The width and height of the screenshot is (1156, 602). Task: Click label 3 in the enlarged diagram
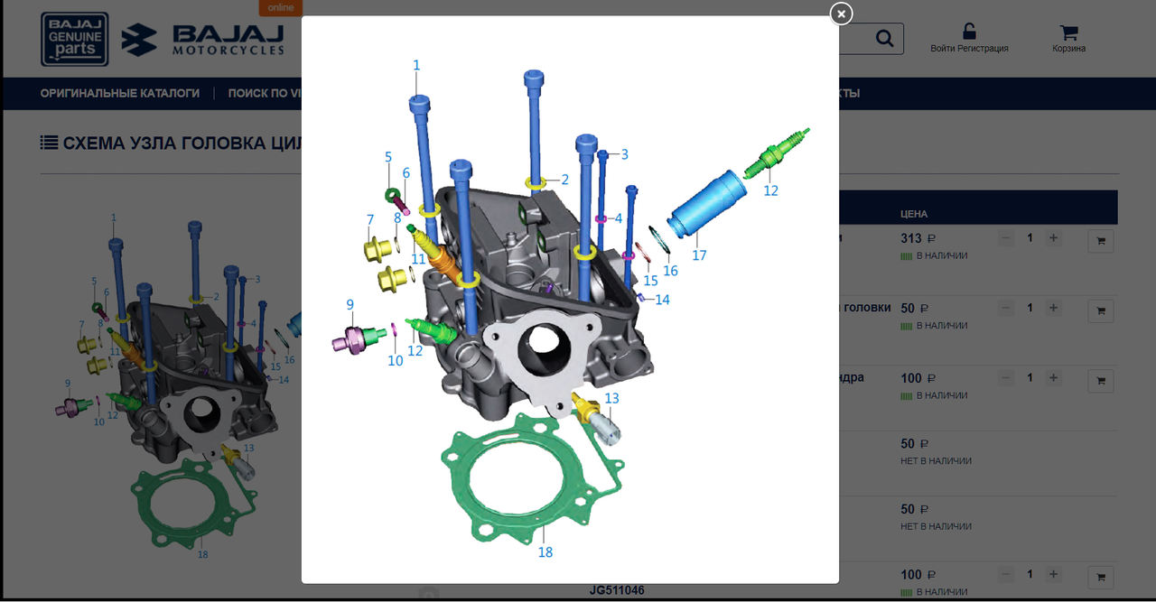click(624, 154)
